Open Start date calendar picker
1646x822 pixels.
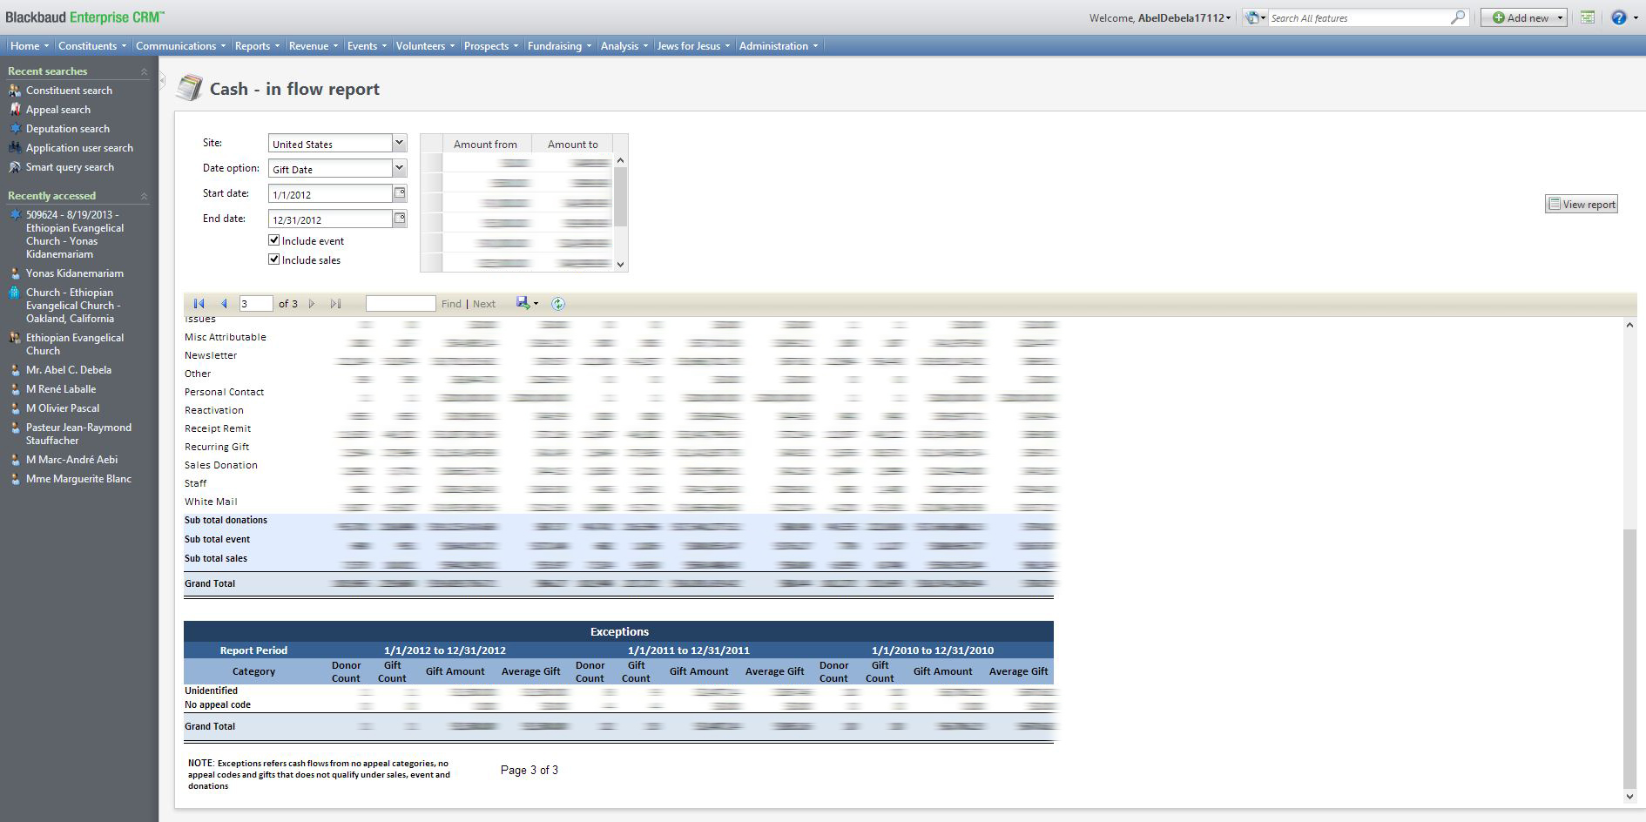[x=400, y=193]
